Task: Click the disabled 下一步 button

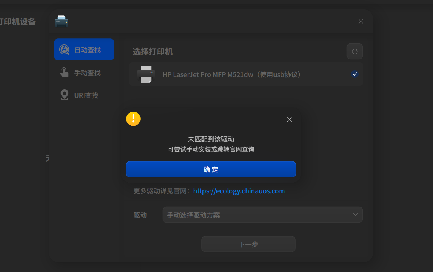Action: pos(248,244)
